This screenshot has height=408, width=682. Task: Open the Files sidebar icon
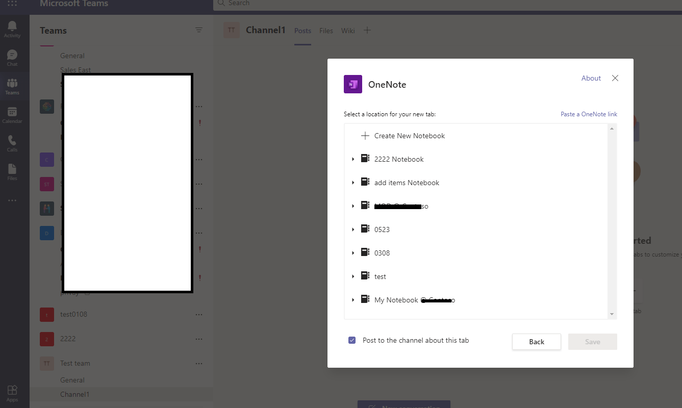(12, 169)
